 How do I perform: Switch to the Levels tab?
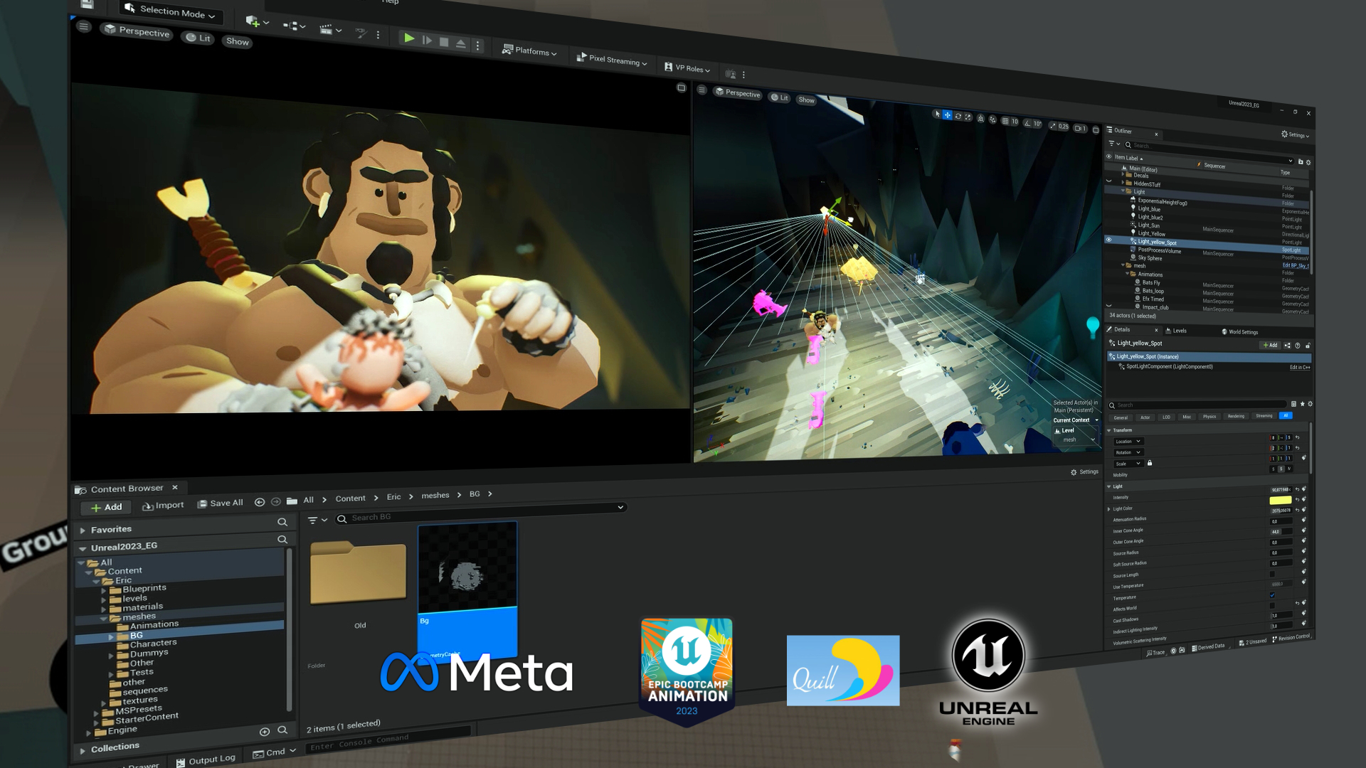point(1175,330)
